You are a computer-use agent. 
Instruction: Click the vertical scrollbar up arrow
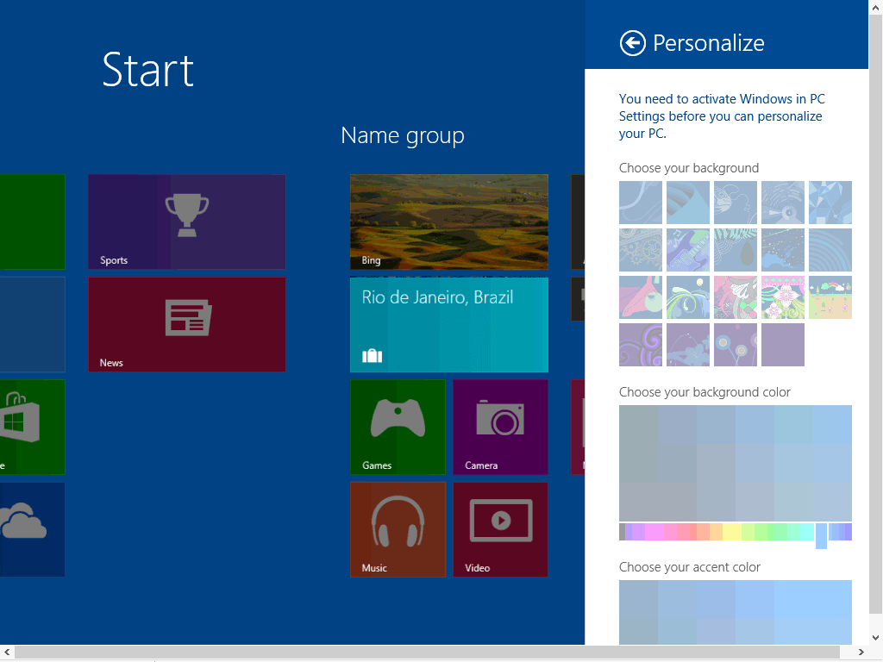pos(876,7)
